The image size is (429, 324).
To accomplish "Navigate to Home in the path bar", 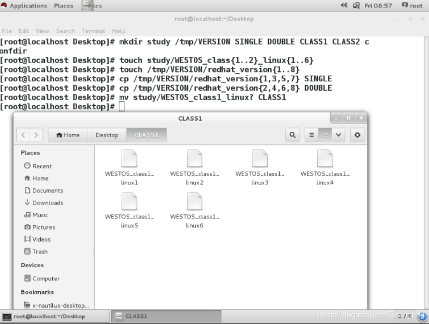I will pos(68,135).
